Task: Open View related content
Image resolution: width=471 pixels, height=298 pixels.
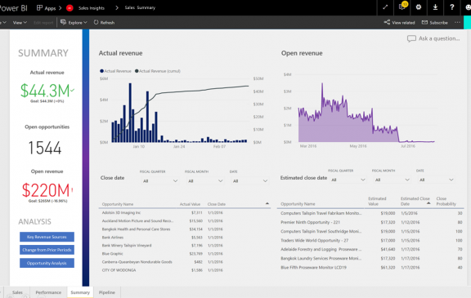Action: (x=399, y=23)
